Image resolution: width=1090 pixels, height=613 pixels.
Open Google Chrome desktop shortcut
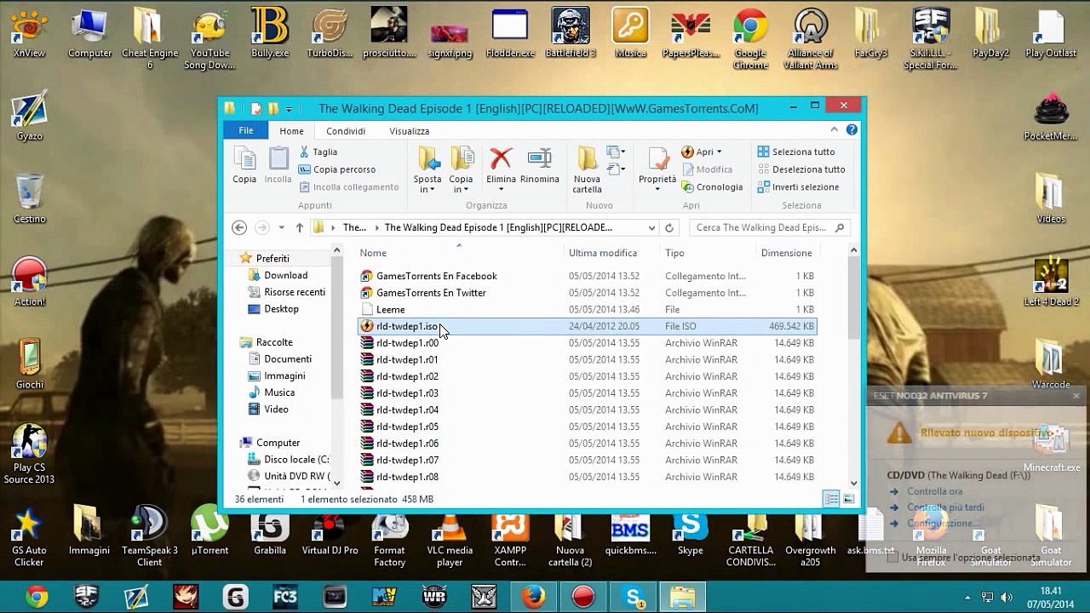coord(750,39)
